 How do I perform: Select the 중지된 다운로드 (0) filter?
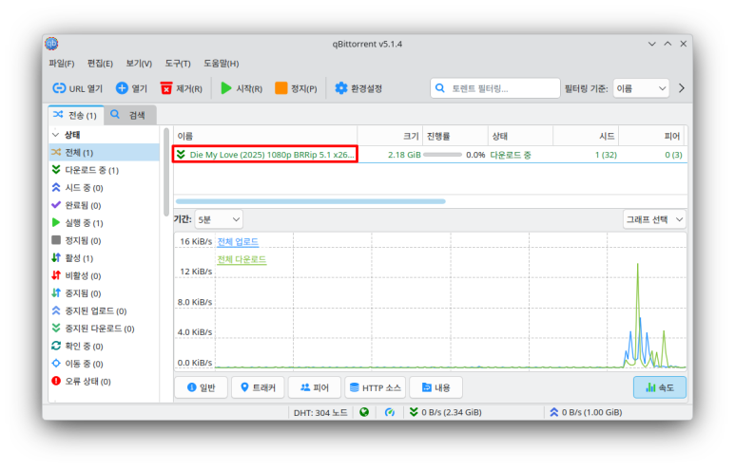pyautogui.click(x=104, y=329)
